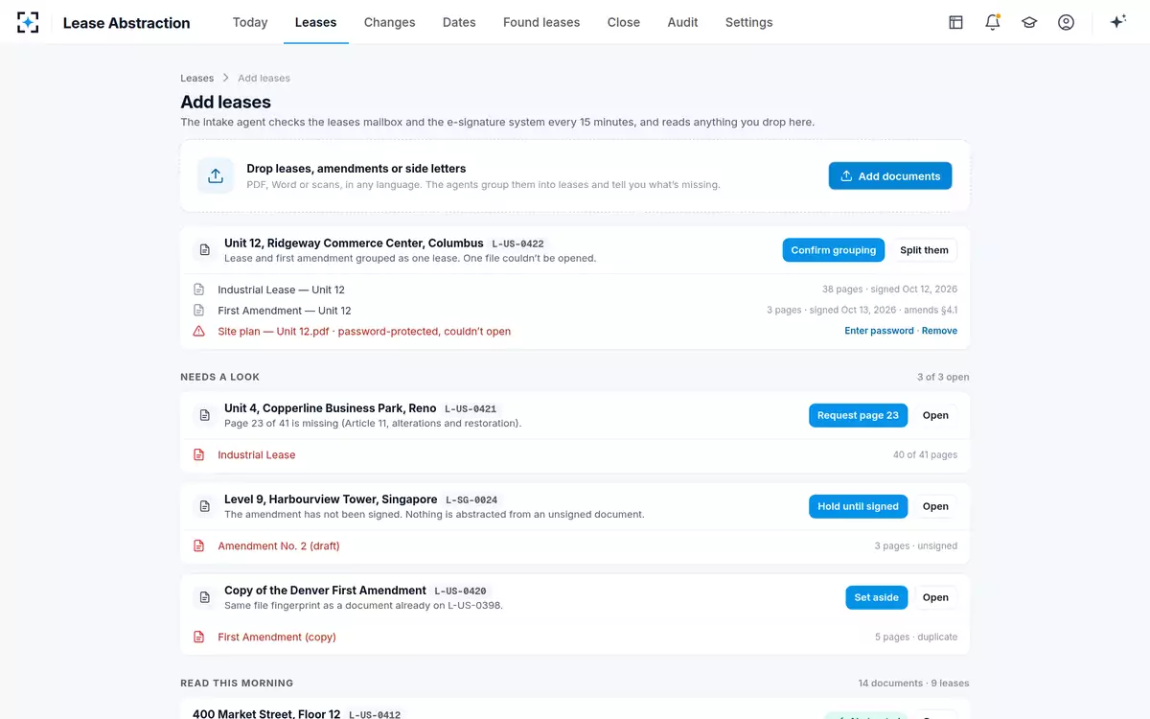
Task: Click the breadcrumb chevron after Leases
Action: tap(226, 78)
